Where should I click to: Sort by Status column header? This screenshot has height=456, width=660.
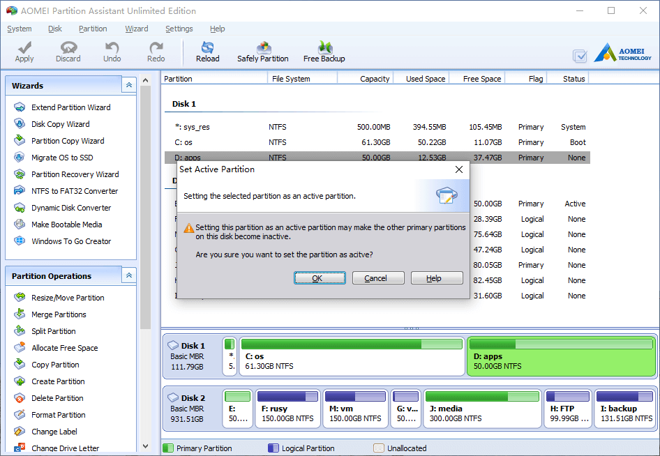coord(568,79)
